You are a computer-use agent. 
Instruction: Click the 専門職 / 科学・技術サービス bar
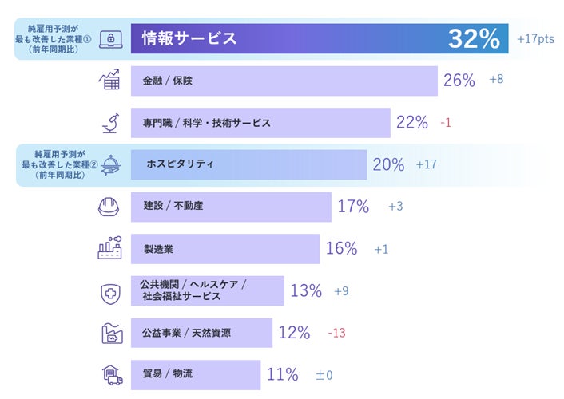(260, 123)
